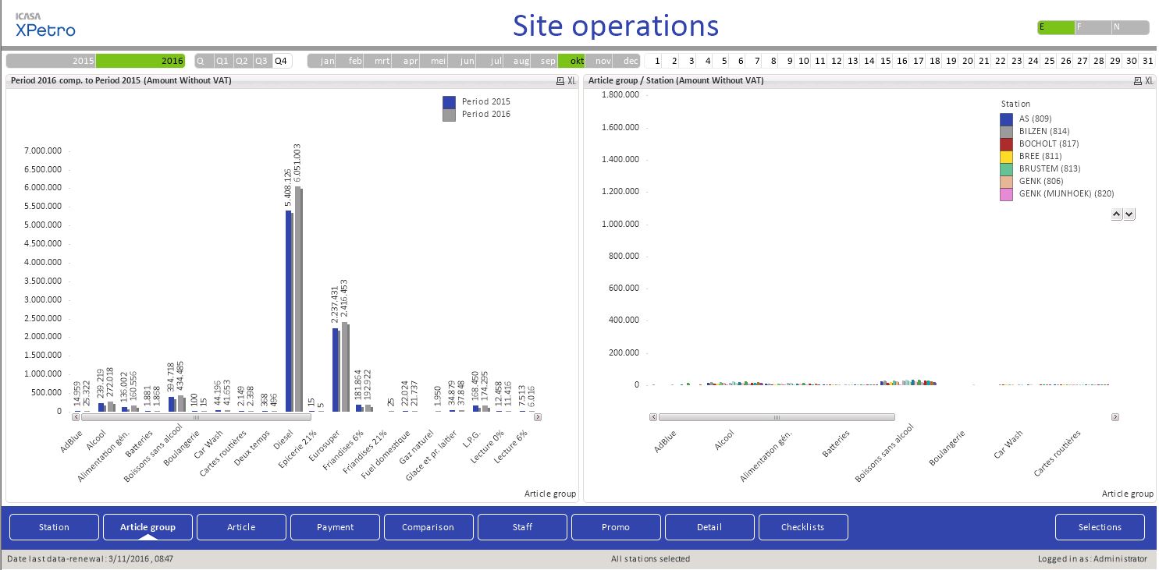Viewport: 1159px width, 570px height.
Task: Select month dec
Action: click(627, 61)
